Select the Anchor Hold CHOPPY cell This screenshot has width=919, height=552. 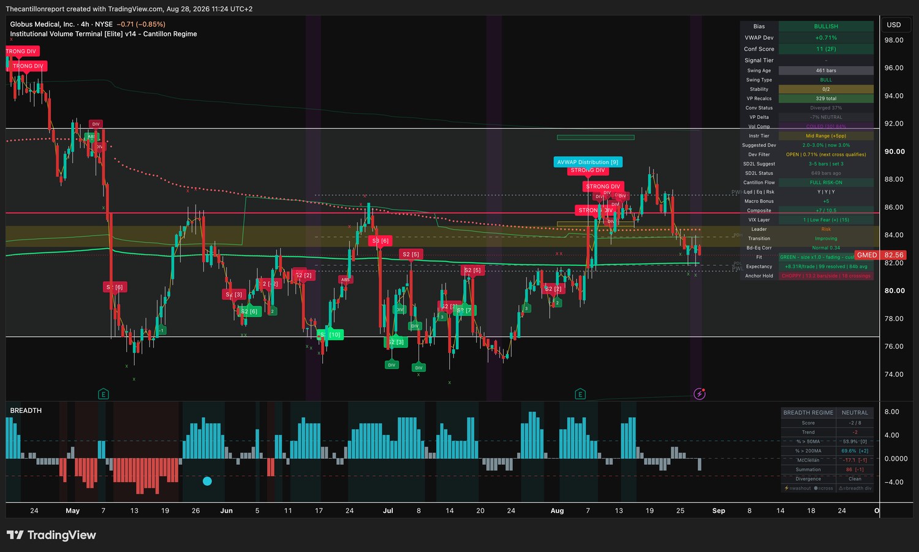[826, 276]
